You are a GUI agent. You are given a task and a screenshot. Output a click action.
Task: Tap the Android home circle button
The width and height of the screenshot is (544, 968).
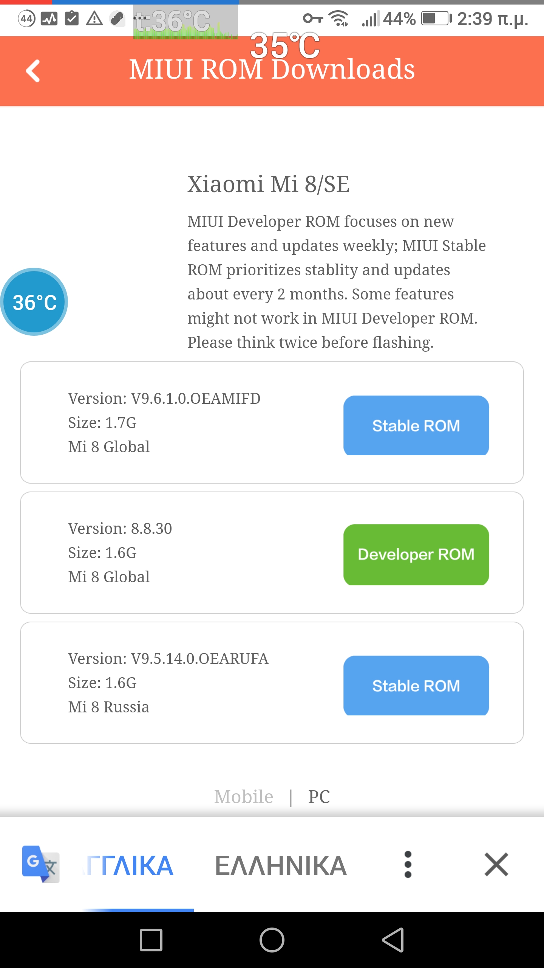click(x=272, y=940)
